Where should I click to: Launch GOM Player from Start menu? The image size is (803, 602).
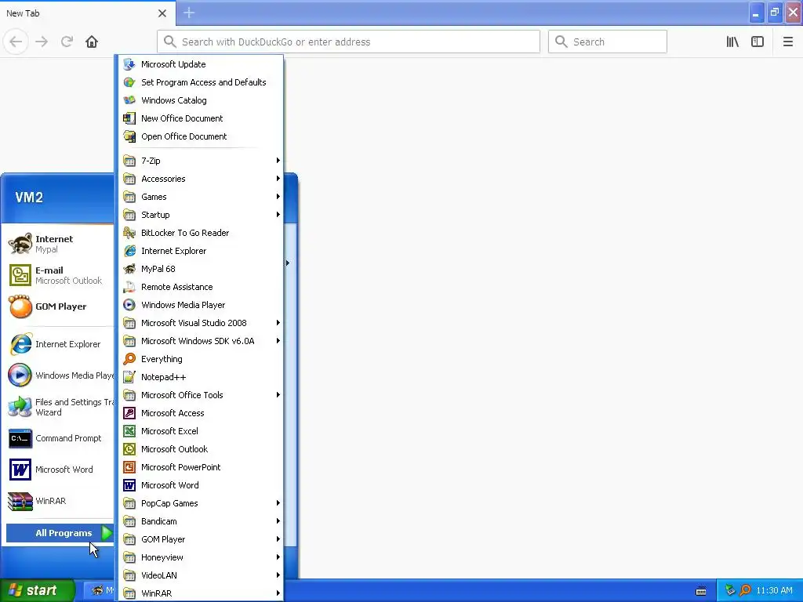[x=59, y=306]
